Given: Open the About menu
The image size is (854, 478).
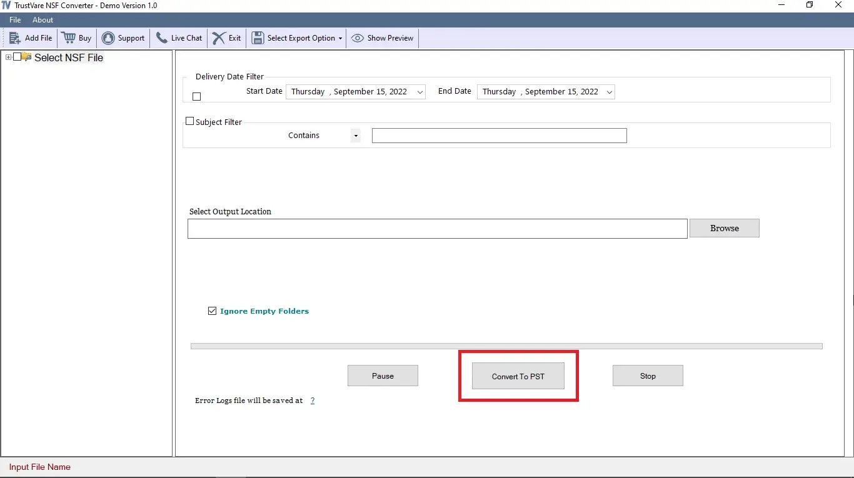Looking at the screenshot, I should tap(43, 20).
